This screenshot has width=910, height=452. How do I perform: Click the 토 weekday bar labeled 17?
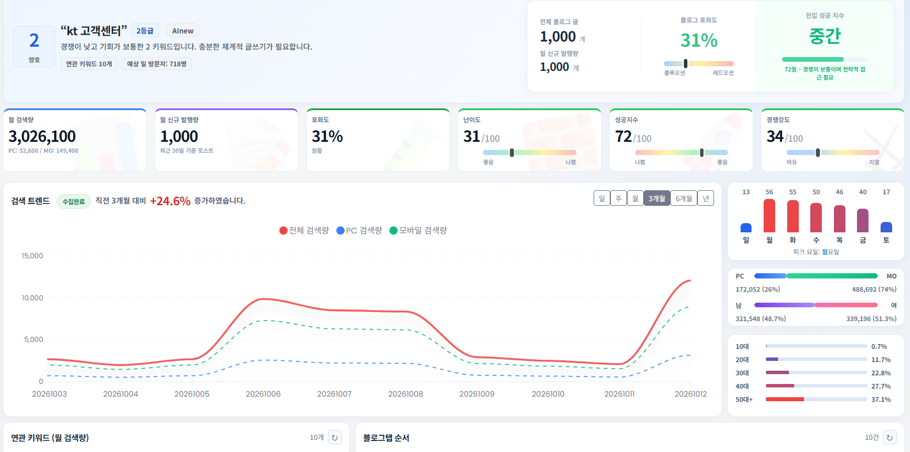click(886, 227)
